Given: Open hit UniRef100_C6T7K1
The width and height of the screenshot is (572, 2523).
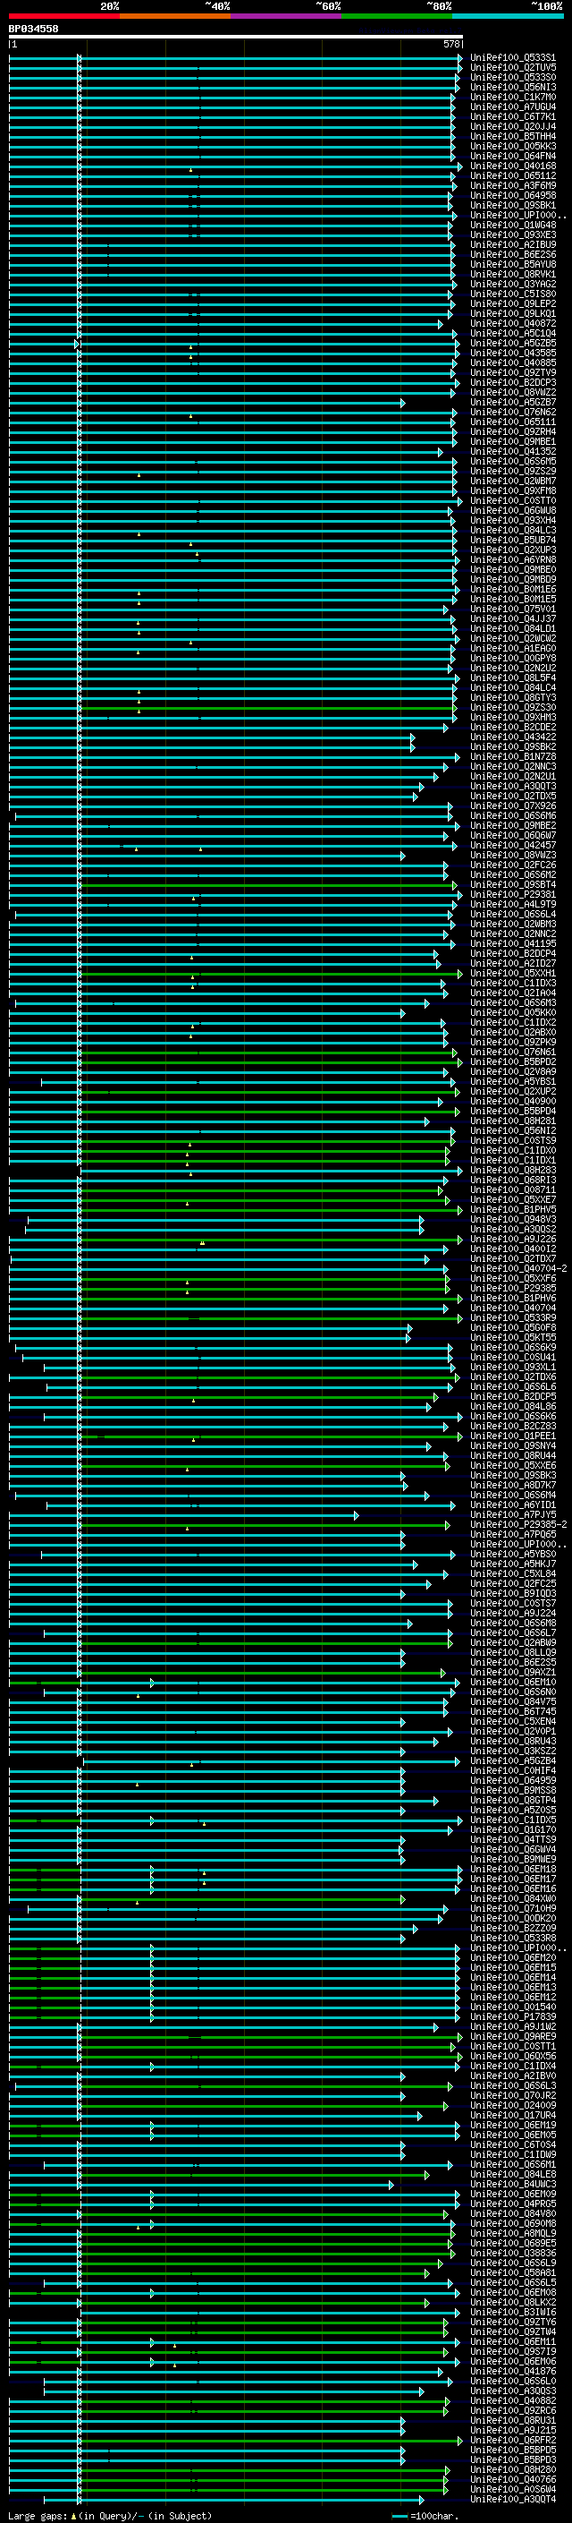Looking at the screenshot, I should click(513, 116).
